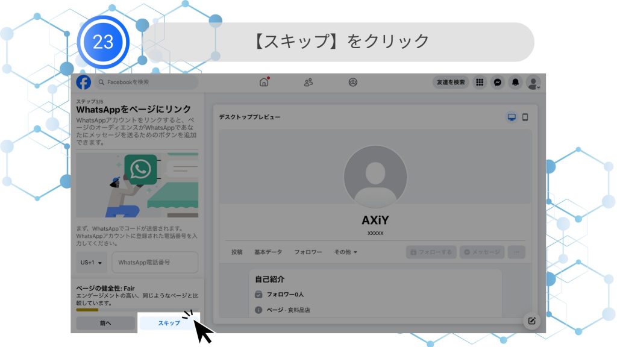Switch to desktop preview mode
The height and width of the screenshot is (347, 617).
coord(512,117)
